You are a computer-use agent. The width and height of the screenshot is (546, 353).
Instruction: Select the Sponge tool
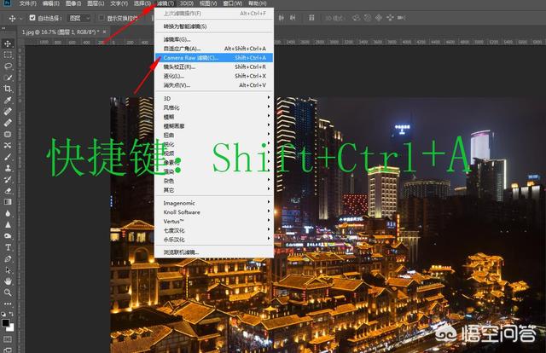pos(8,235)
